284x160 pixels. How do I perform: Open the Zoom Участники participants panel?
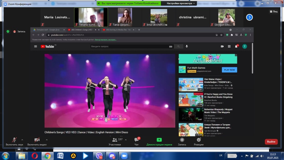pos(115,141)
